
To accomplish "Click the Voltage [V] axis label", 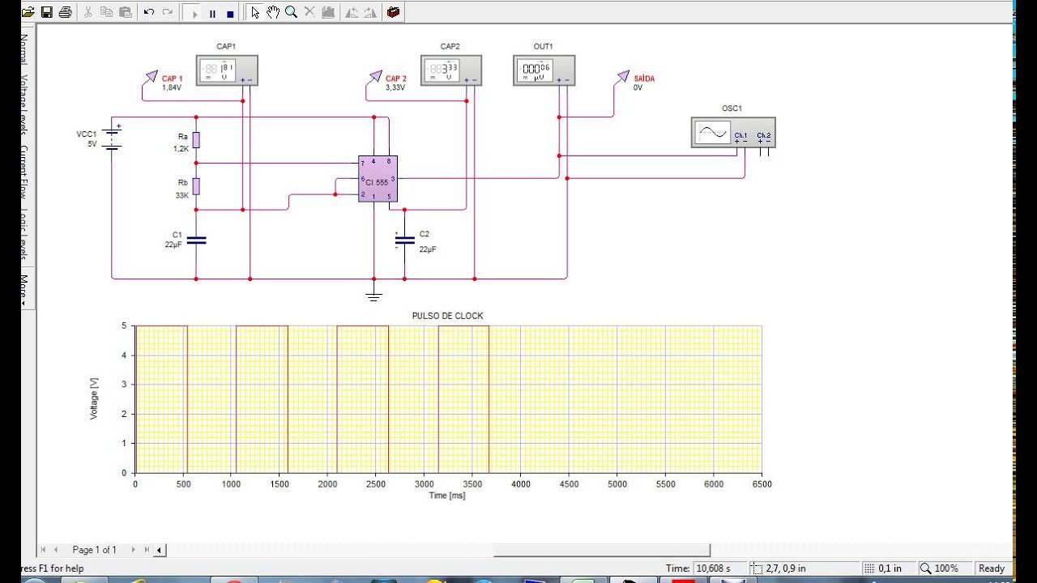I will (x=94, y=398).
